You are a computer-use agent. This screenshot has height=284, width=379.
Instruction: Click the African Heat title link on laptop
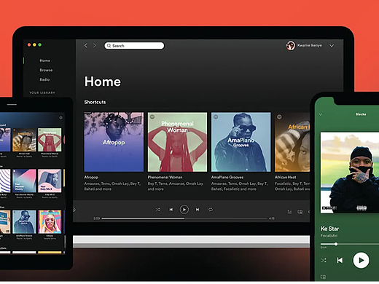[x=286, y=177]
